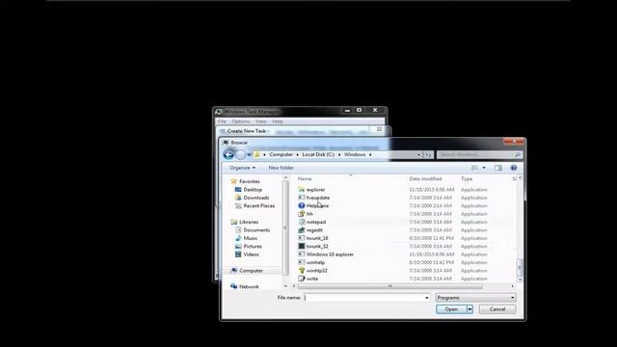
Task: Click Local Disk (C:) in breadcrumb
Action: click(318, 154)
